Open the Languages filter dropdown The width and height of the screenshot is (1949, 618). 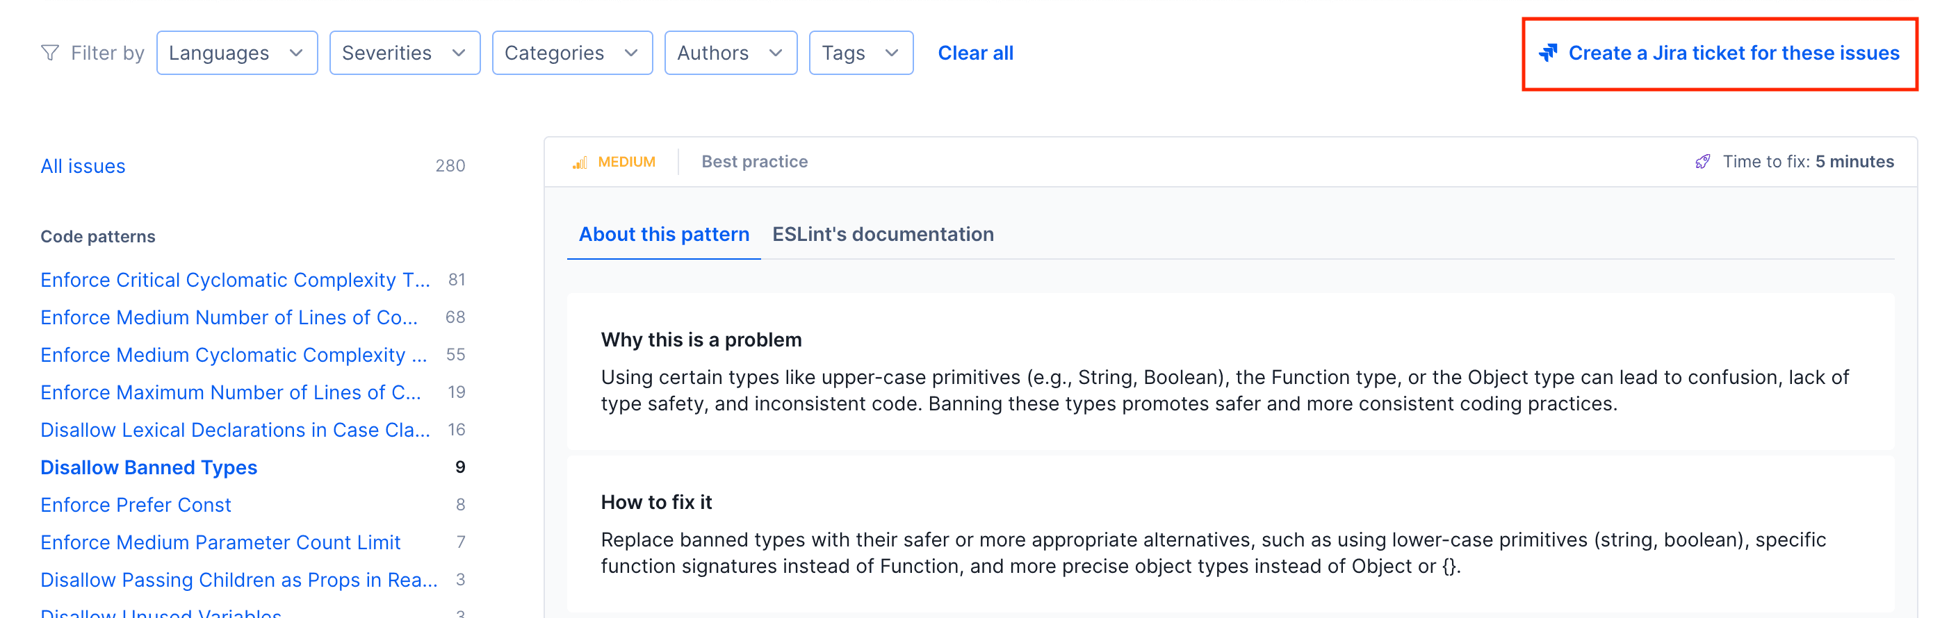236,52
